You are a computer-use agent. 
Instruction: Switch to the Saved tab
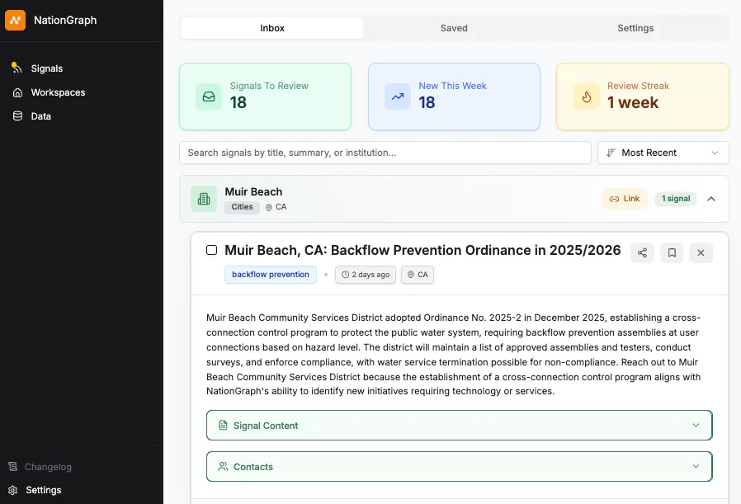click(454, 28)
